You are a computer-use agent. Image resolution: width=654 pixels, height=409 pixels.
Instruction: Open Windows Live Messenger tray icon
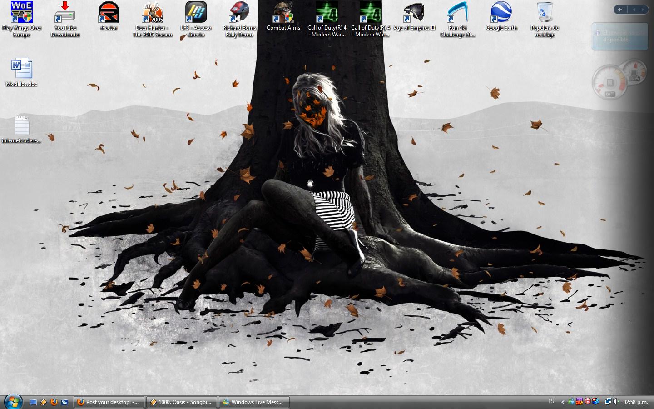pyautogui.click(x=571, y=402)
